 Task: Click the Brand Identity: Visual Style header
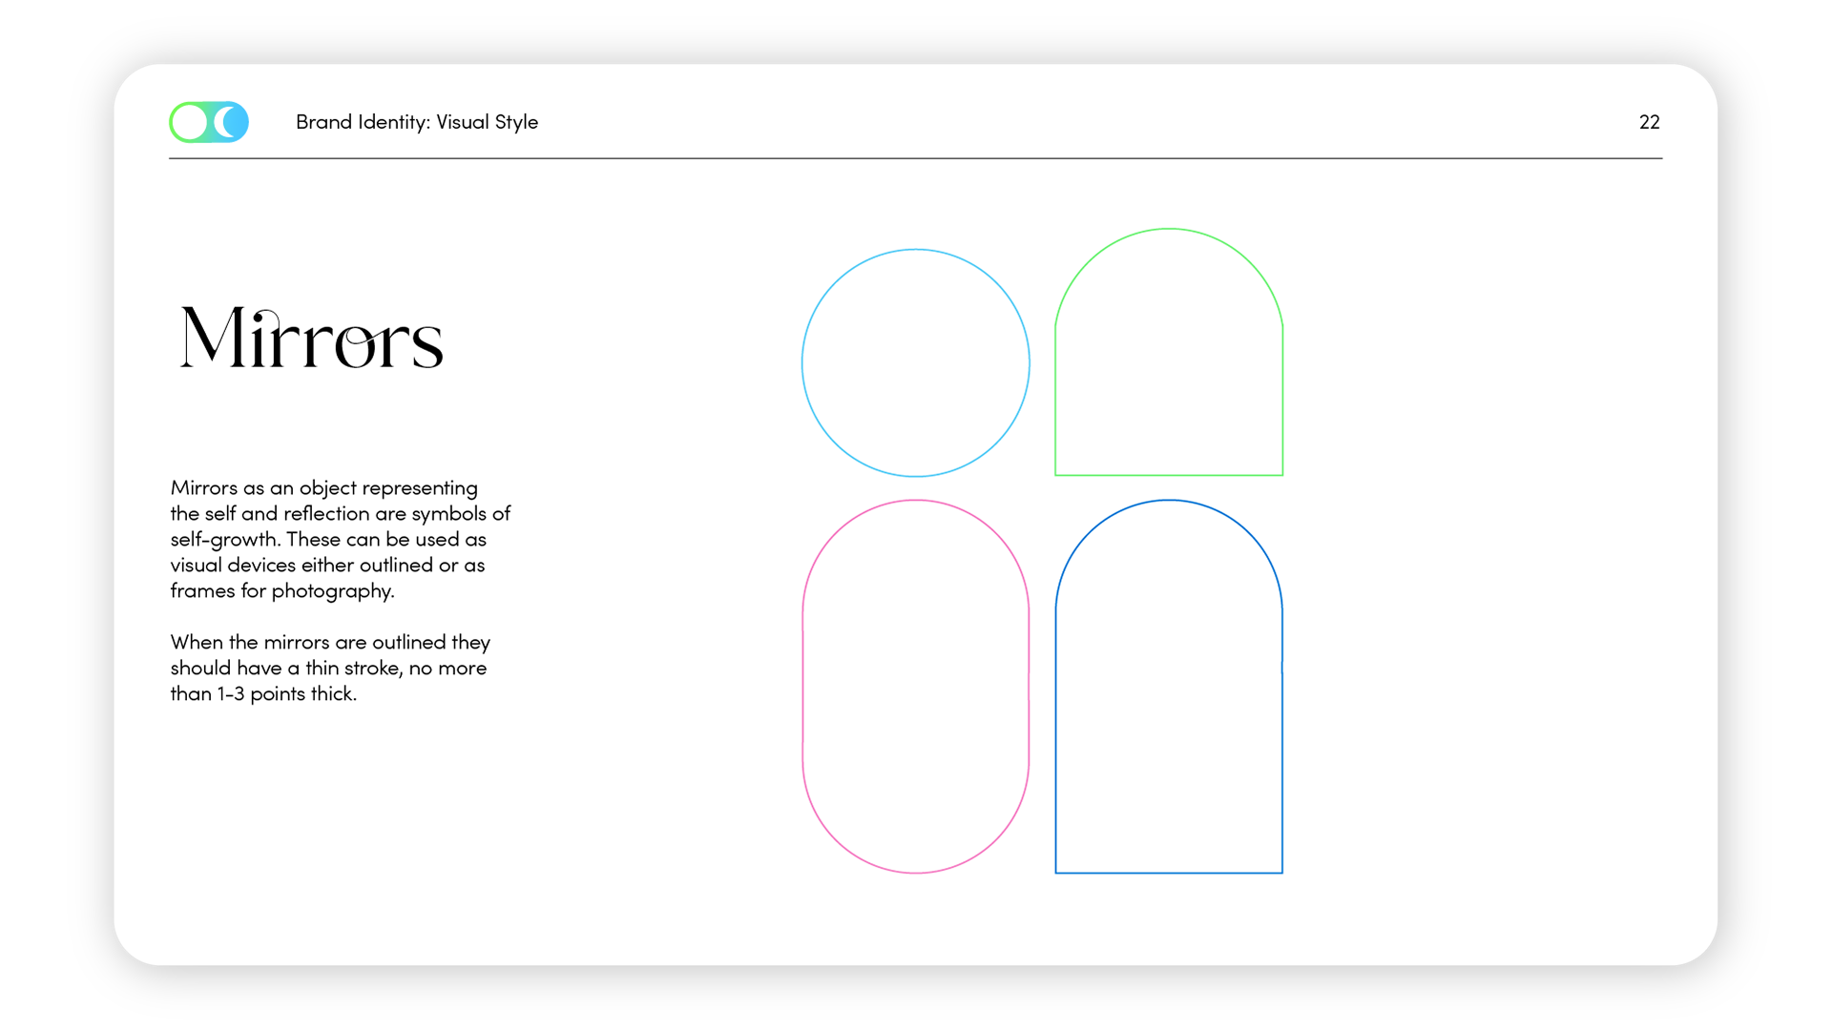click(x=417, y=122)
